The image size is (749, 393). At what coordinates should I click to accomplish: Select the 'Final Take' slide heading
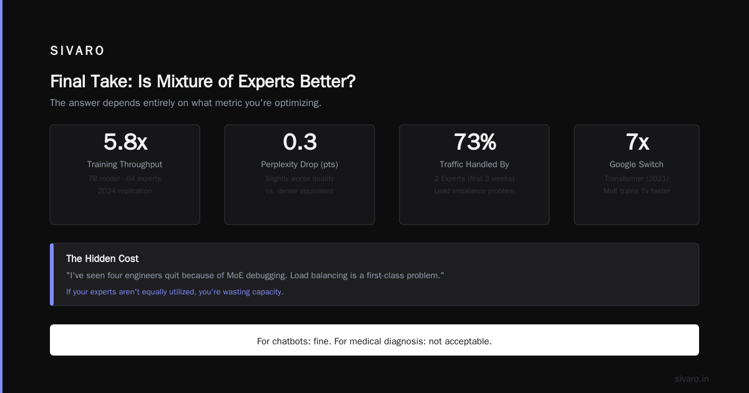pos(203,82)
